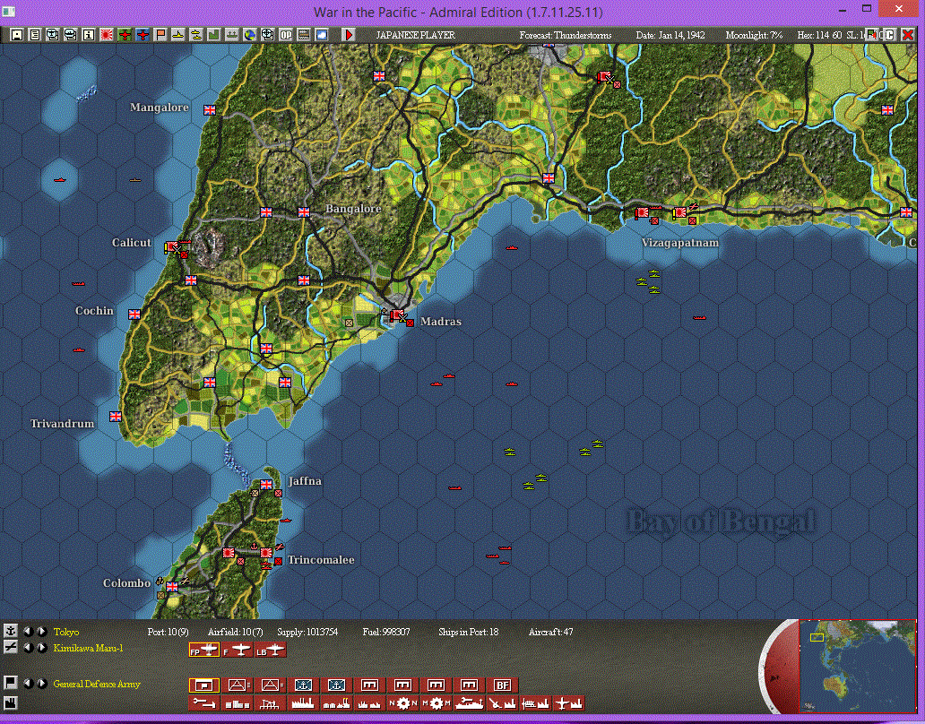Click the 'Airfield: 10(7)' text
Viewport: 925px width, 724px height.
pyautogui.click(x=236, y=632)
